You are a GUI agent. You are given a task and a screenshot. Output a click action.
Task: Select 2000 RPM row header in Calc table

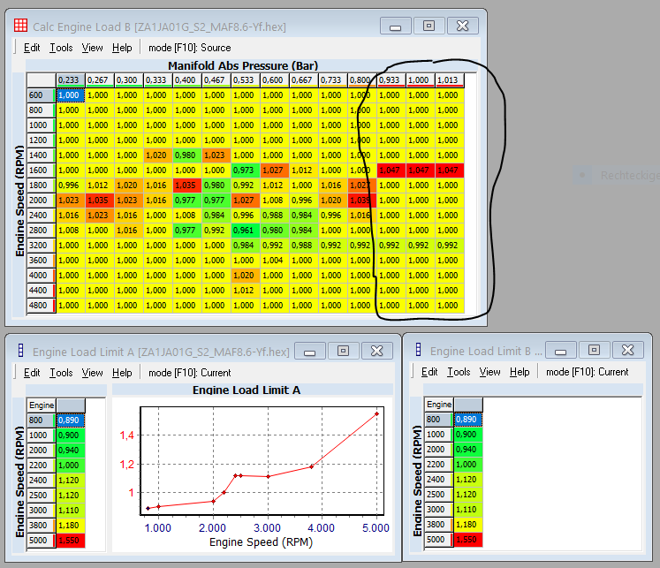(36, 201)
